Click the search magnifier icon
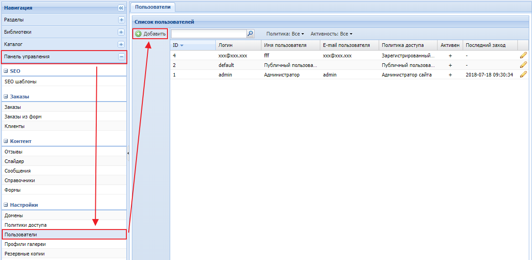 250,34
